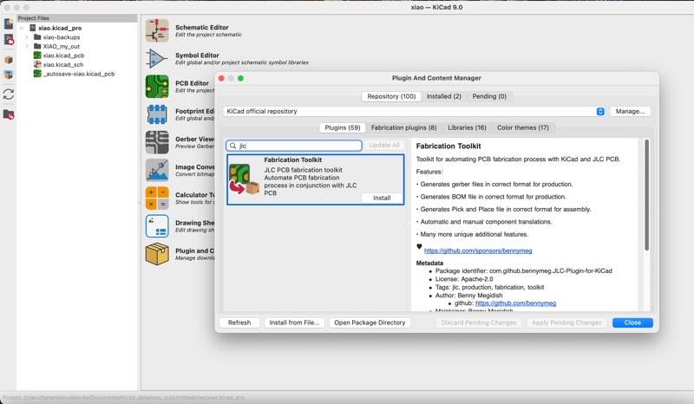Select _autosave-xiao.kicad_pcb file
This screenshot has width=694, height=404.
78,74
